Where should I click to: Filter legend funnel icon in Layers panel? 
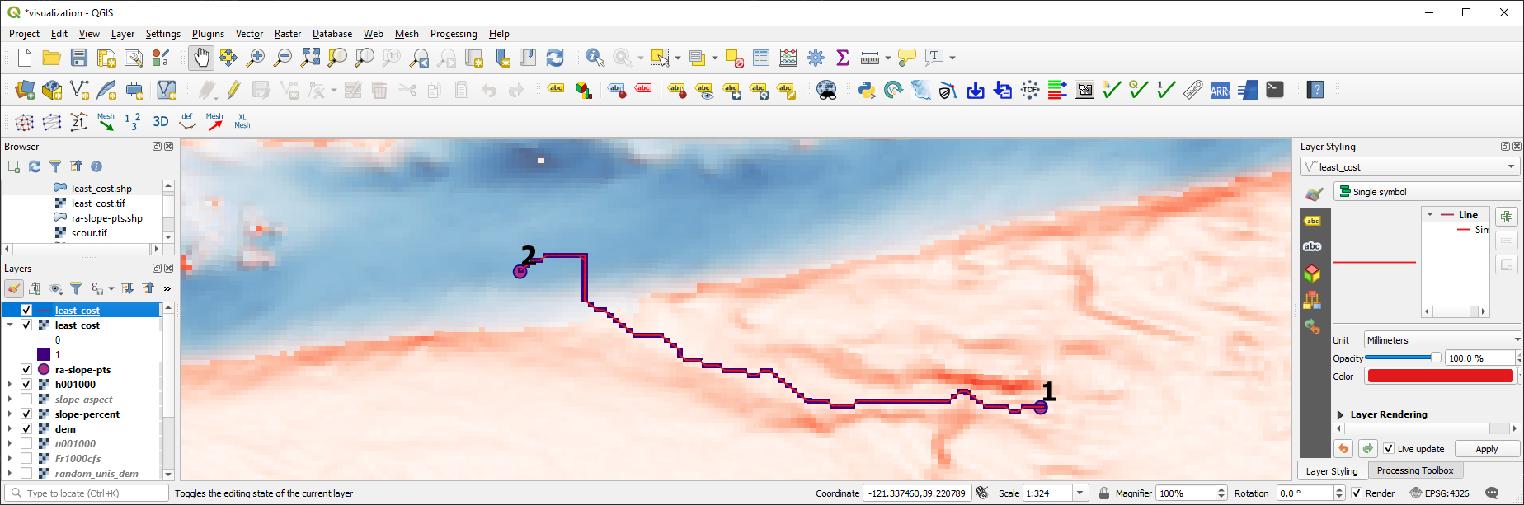[x=76, y=288]
